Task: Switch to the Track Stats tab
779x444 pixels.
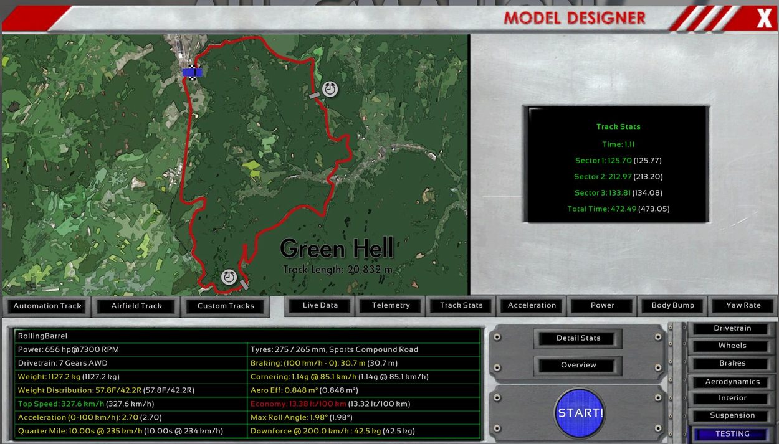Action: coord(461,305)
